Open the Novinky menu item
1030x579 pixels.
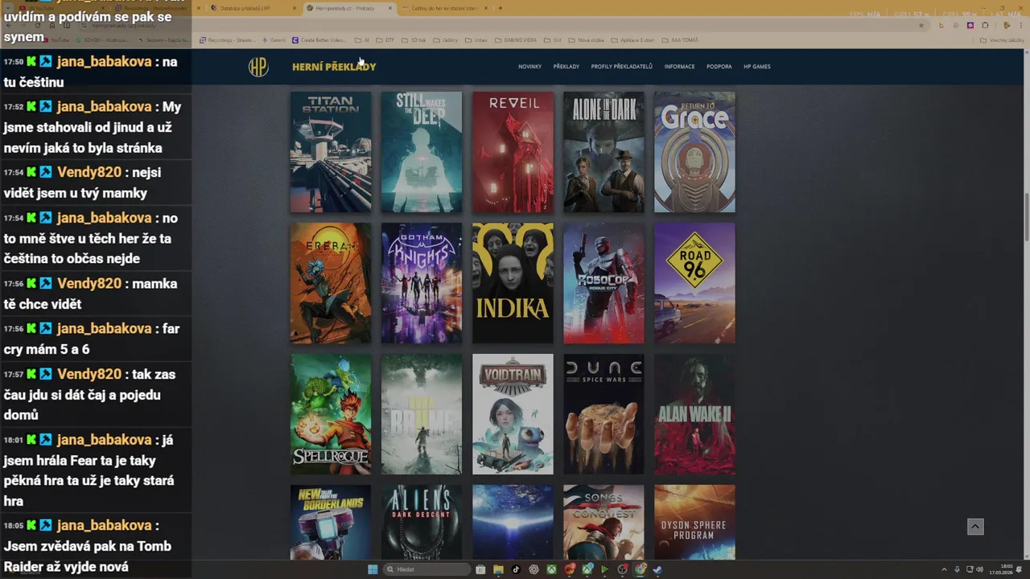(529, 67)
